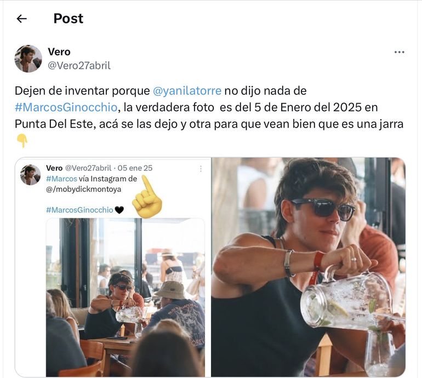This screenshot has width=422, height=378.
Task: Click the 05 ene 25 date stamp
Action: click(x=135, y=168)
